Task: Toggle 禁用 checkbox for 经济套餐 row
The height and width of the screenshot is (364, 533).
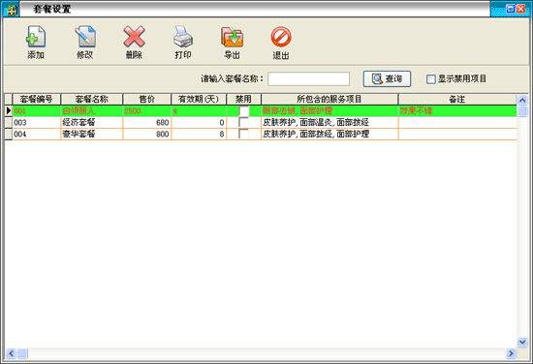Action: [x=243, y=122]
